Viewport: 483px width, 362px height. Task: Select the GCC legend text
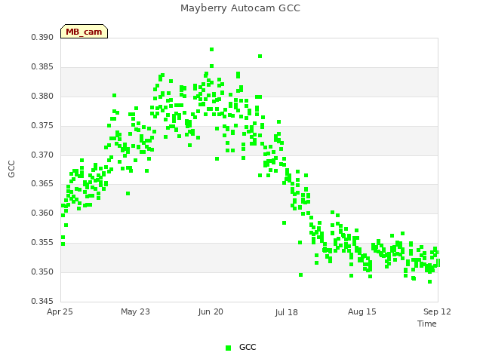[x=248, y=347]
